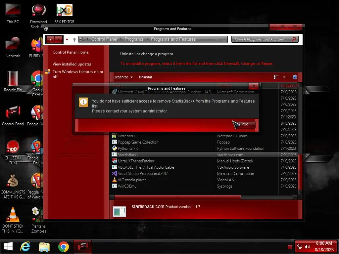Open the Control Panel desktop icon
Image resolution: width=339 pixels, height=254 pixels.
coord(13,115)
